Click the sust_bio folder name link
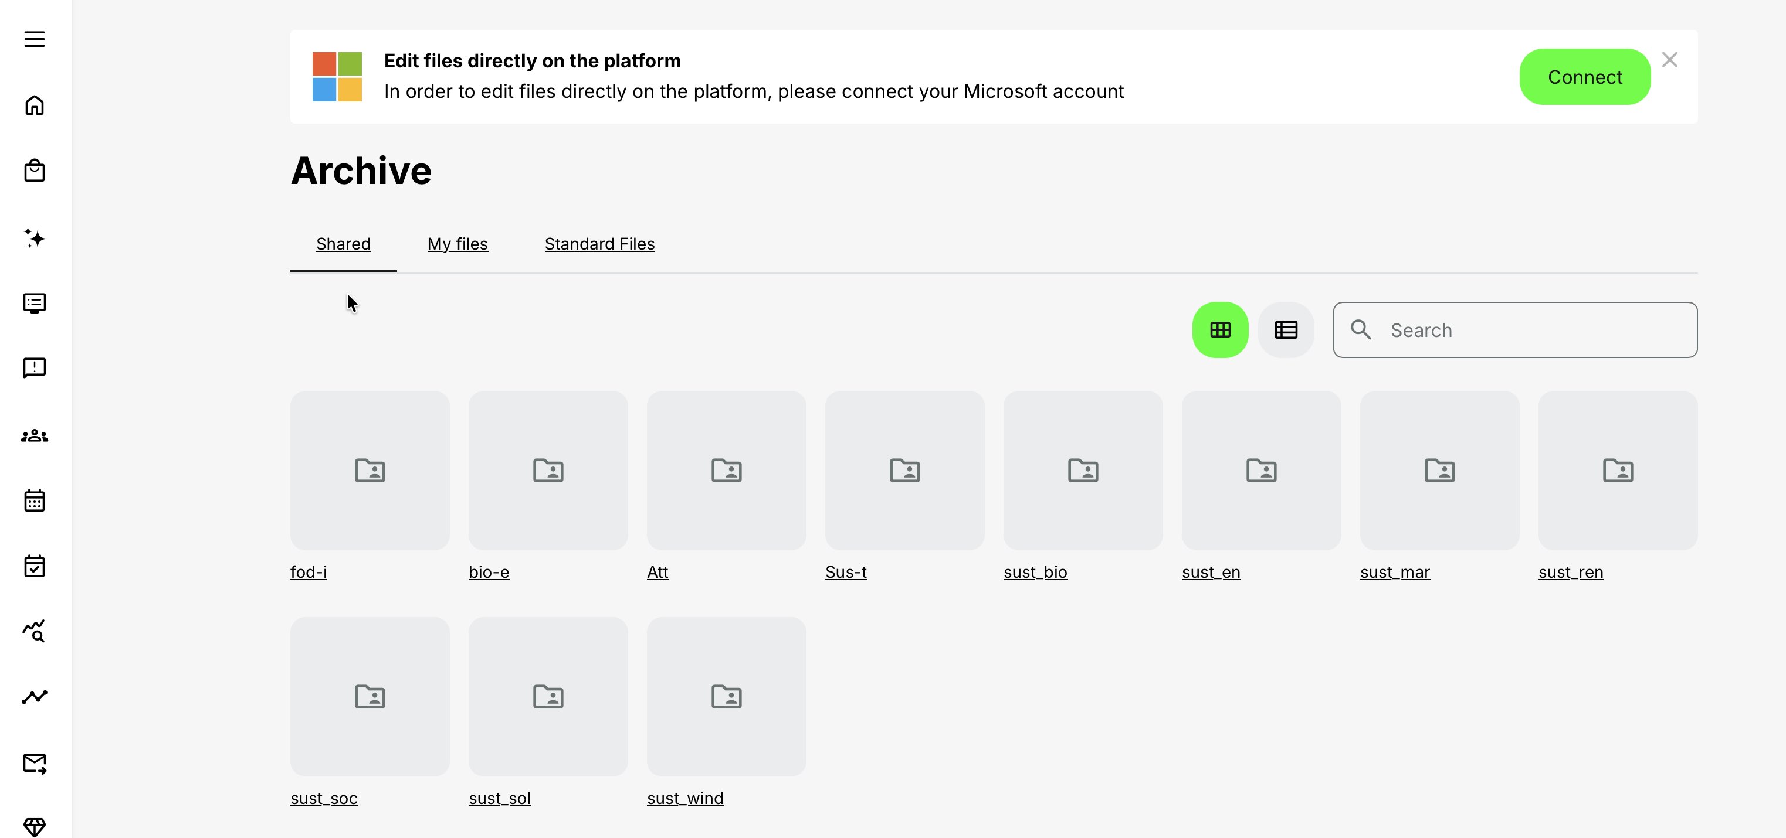The image size is (1786, 838). coord(1036,572)
